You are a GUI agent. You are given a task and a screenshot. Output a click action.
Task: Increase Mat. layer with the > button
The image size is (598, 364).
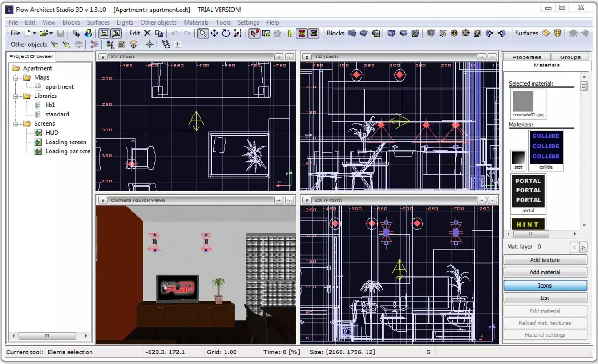pos(583,247)
